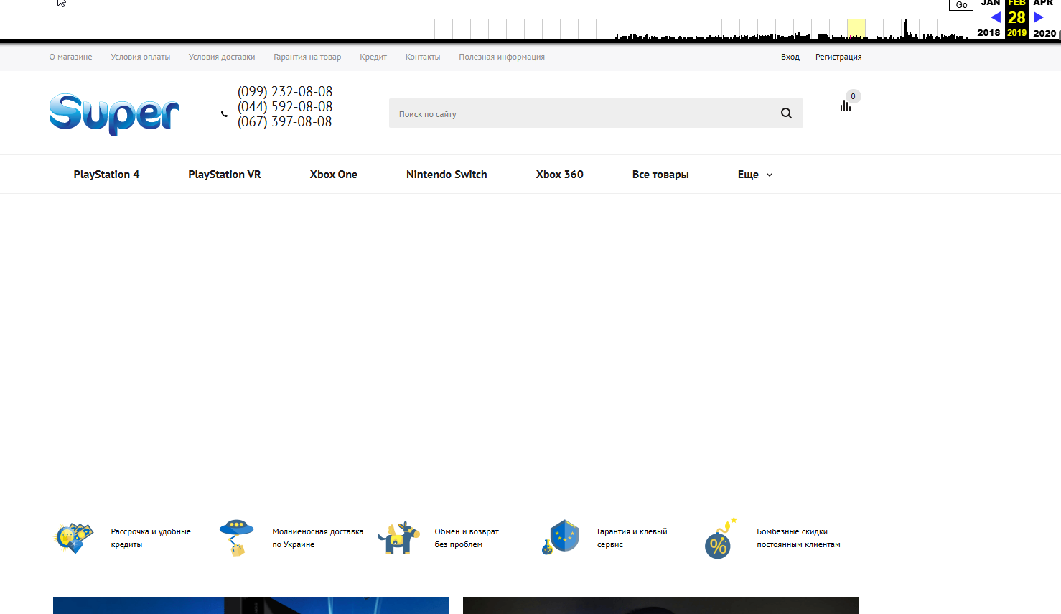Click the Регистрация link
Viewport: 1061px width, 614px height.
pos(838,57)
